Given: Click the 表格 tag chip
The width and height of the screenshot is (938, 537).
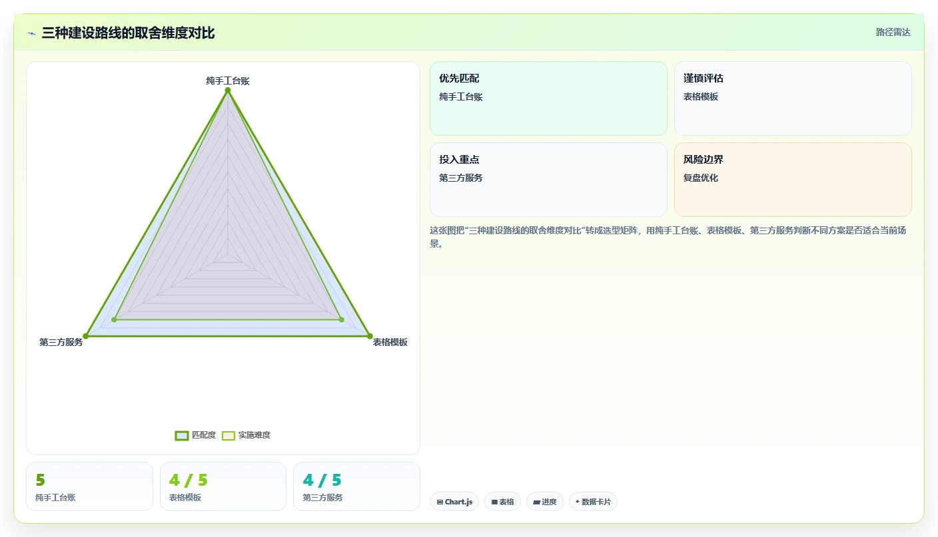Looking at the screenshot, I should 502,502.
